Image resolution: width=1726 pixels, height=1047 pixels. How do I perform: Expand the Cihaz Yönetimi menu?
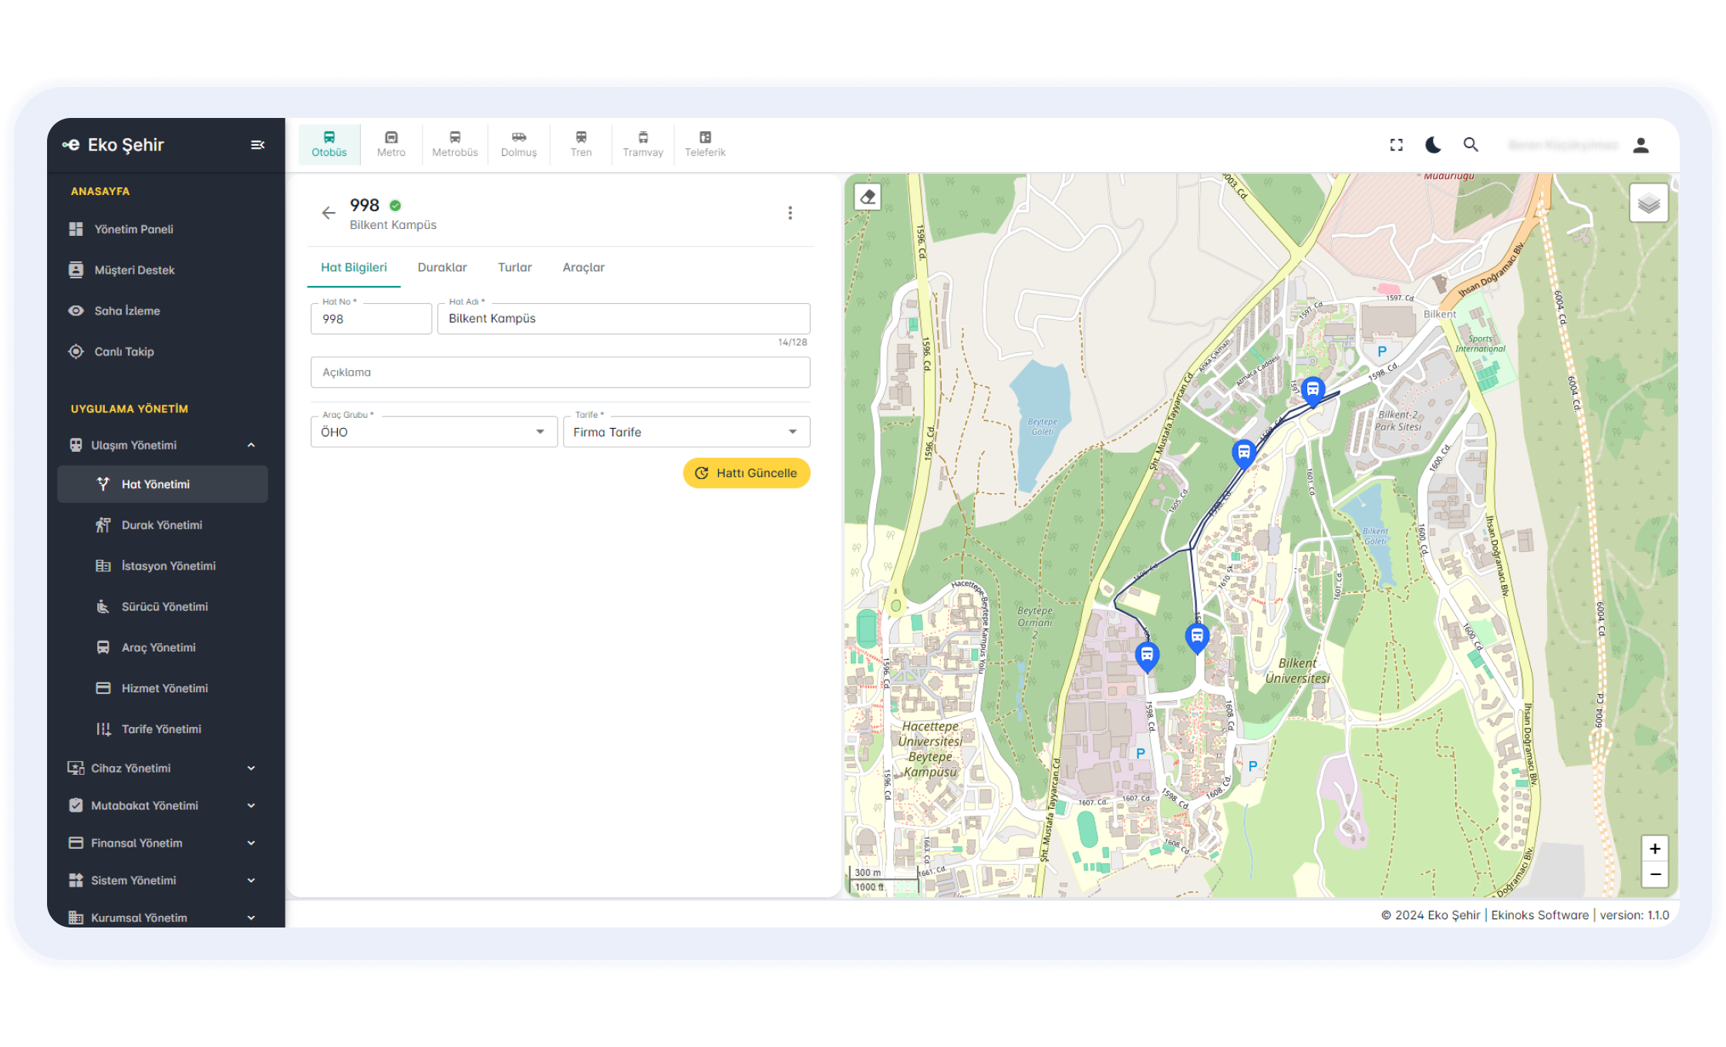point(162,768)
